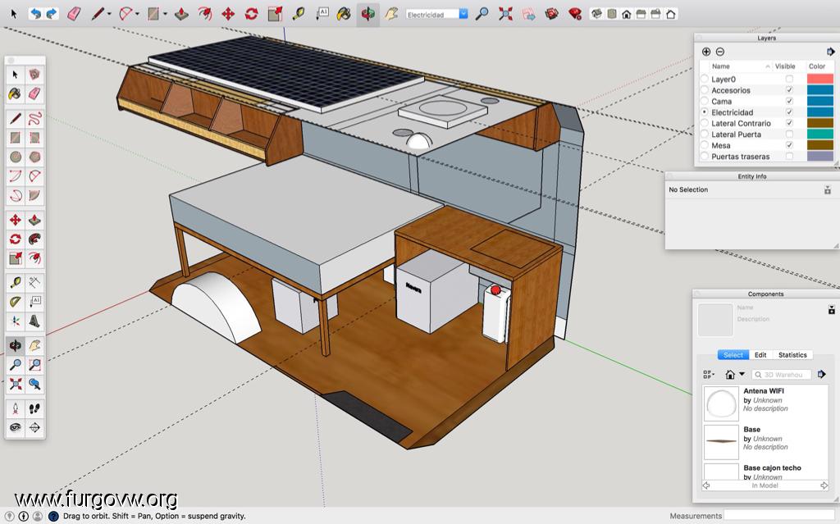
Task: Select the 3D Text tool
Action: (34, 321)
